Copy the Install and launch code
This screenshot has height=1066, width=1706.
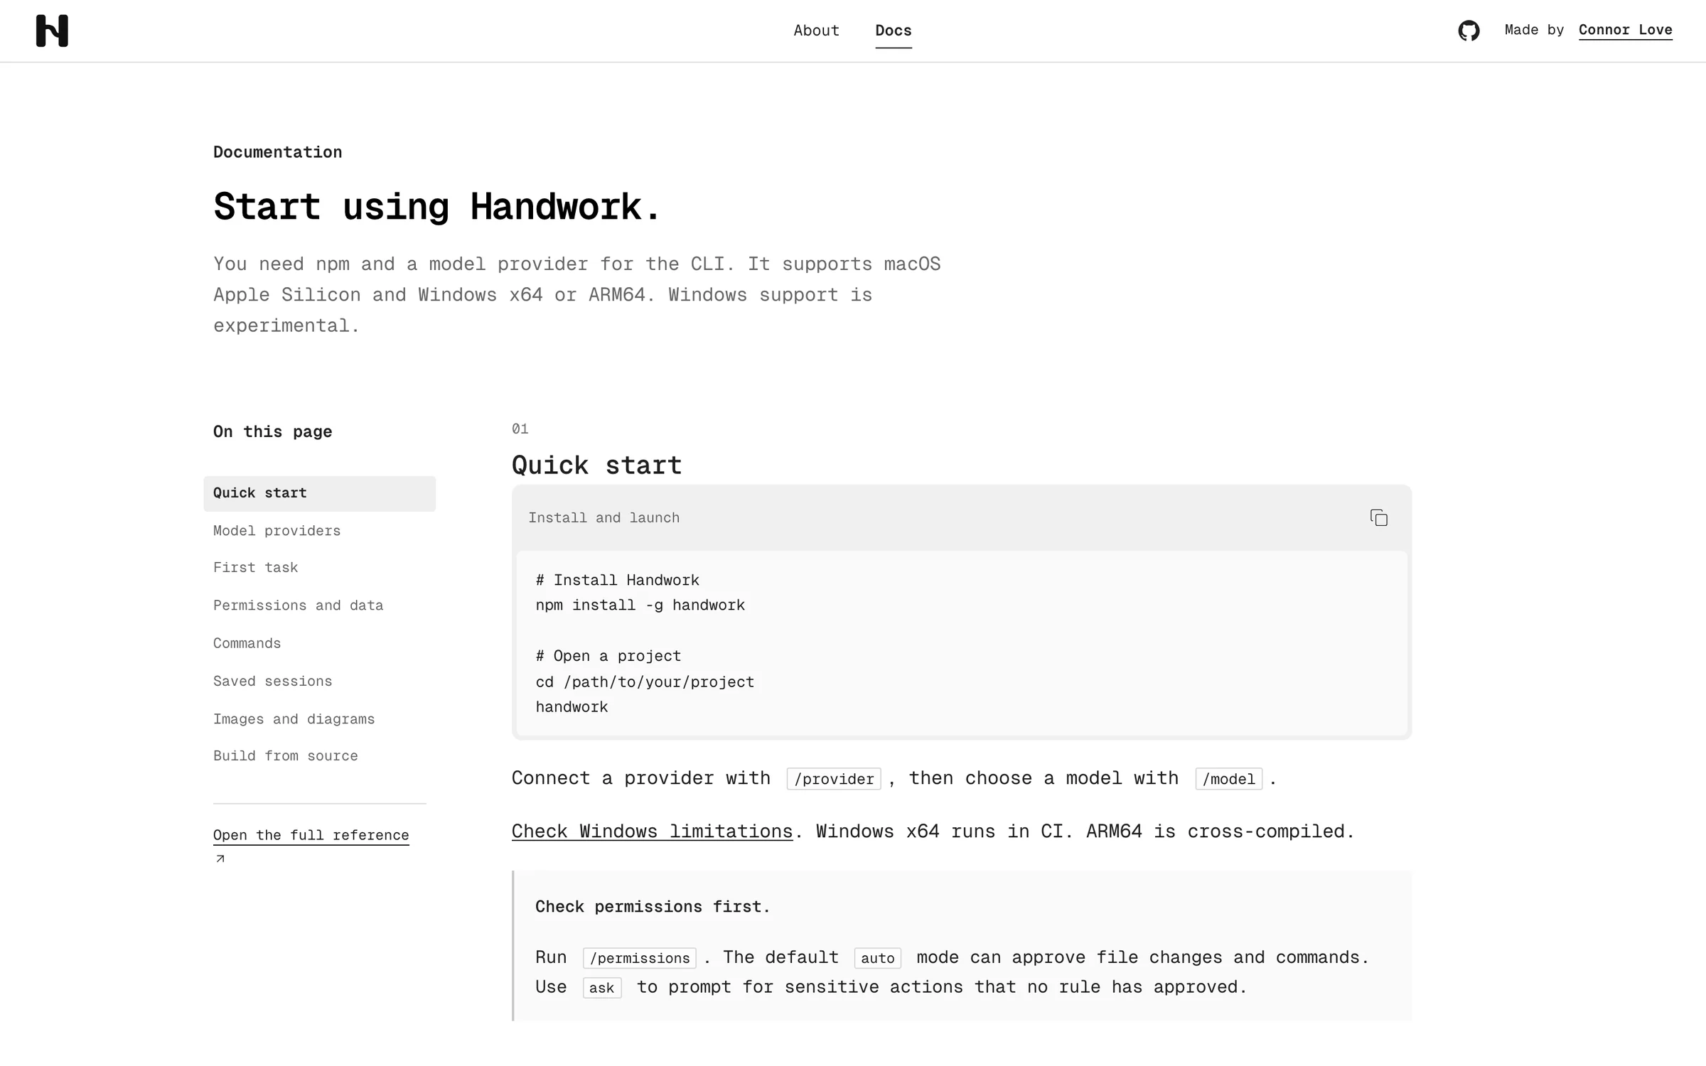pos(1378,518)
